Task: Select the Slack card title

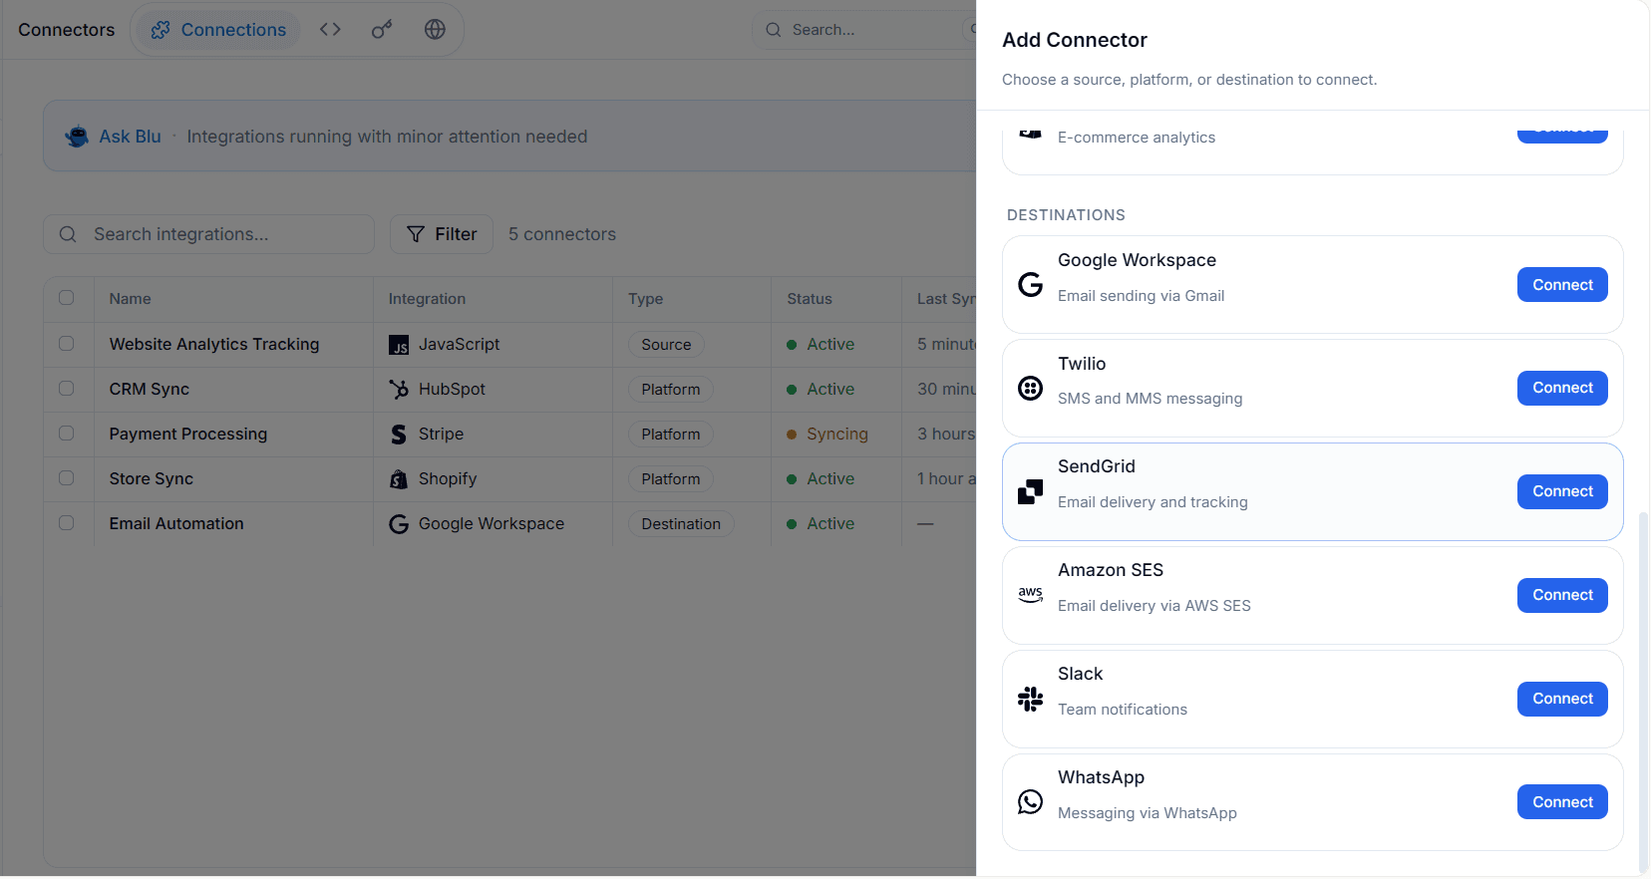Action: (1080, 674)
